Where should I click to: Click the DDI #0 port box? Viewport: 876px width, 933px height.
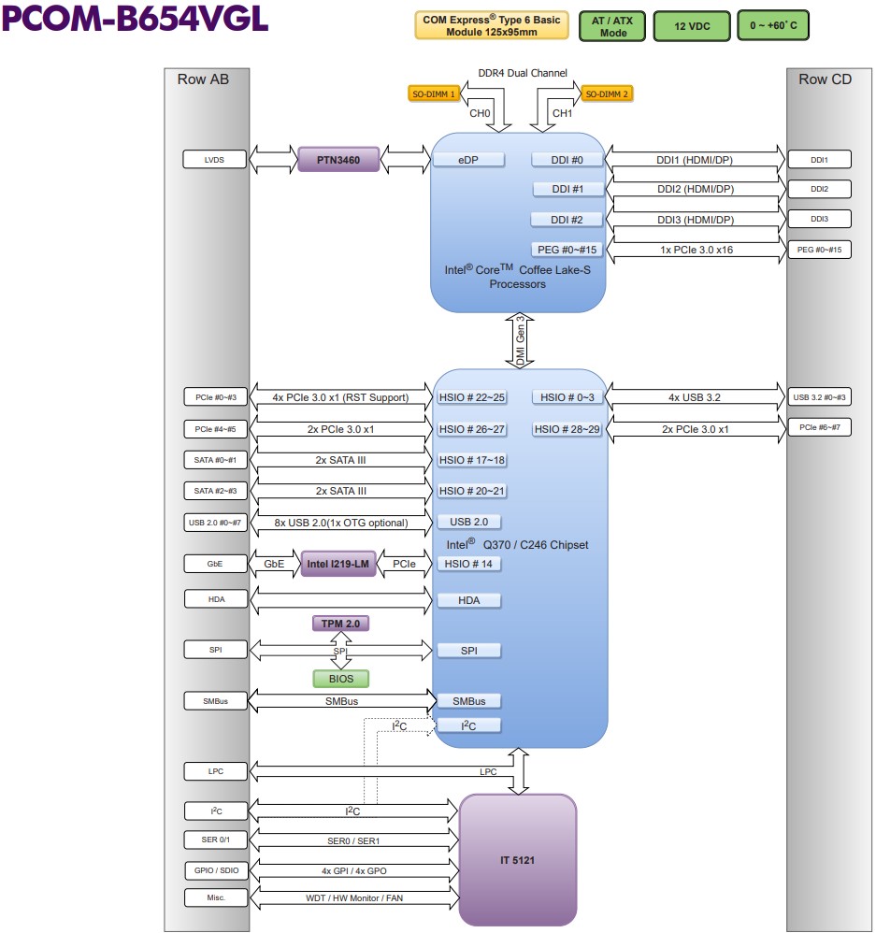567,160
